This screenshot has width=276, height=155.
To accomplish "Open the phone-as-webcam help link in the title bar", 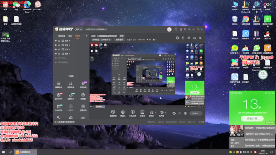I will (x=97, y=29).
